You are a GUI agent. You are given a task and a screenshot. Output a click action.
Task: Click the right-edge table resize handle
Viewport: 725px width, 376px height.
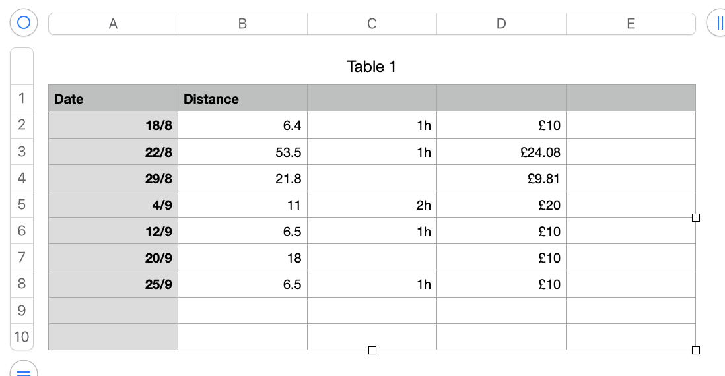coord(696,218)
